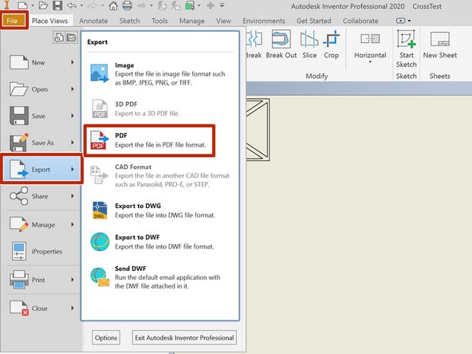Click the File tab
The width and height of the screenshot is (472, 354).
[14, 21]
